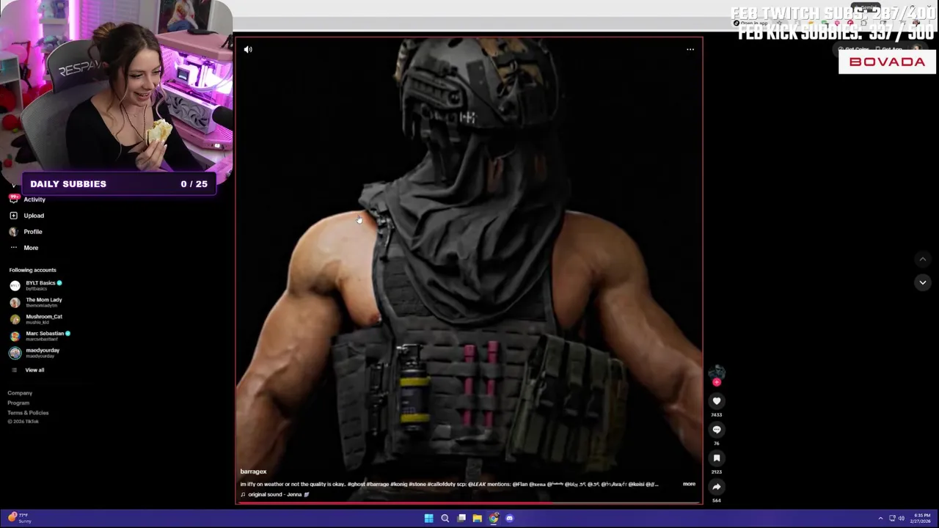Image resolution: width=939 pixels, height=528 pixels.
Task: Click the Profile avatar icon
Action: (x=13, y=232)
